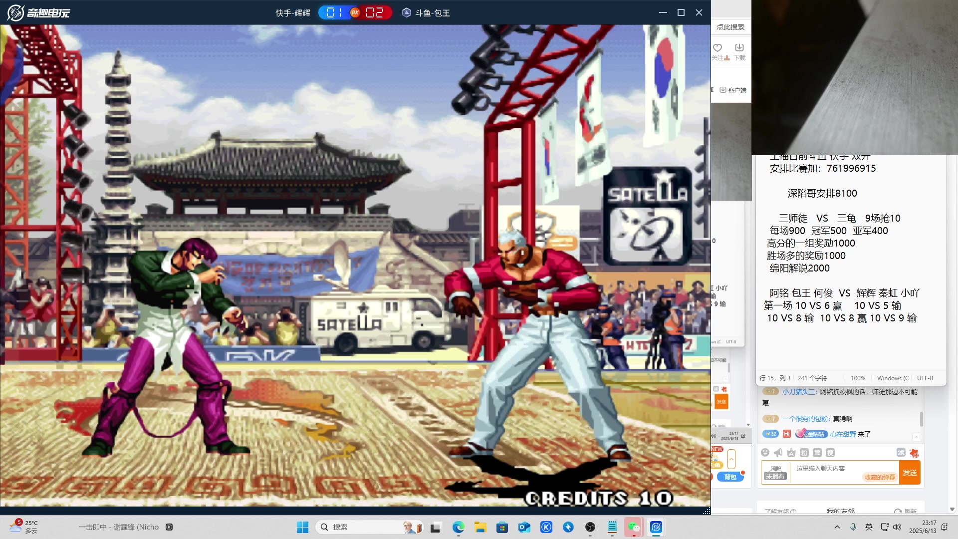
Task: Open the weather widget showing 25°C
Action: pos(24,527)
